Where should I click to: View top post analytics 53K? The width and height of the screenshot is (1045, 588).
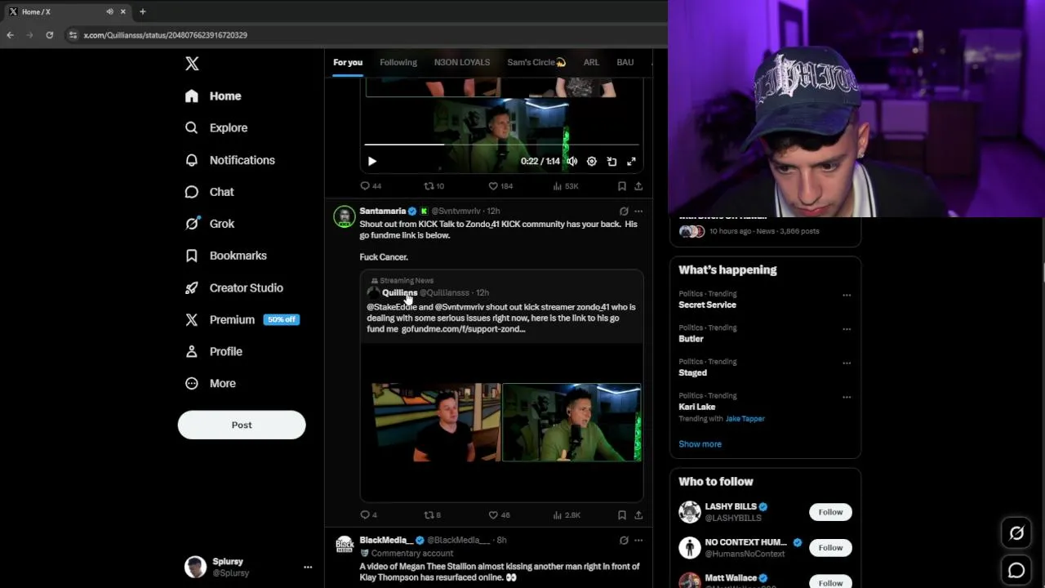[x=566, y=186]
